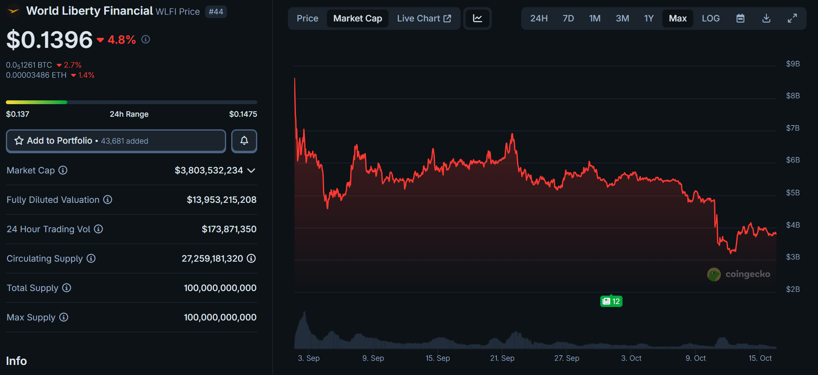The width and height of the screenshot is (818, 375).
Task: Click info icon next to Market Cap
Action: (63, 170)
